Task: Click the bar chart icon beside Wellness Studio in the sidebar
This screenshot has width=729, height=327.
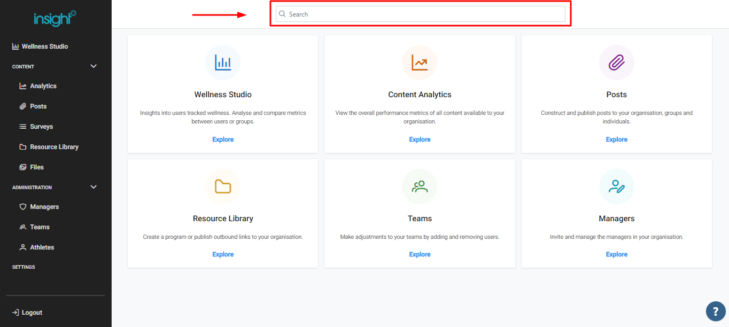Action: (15, 46)
